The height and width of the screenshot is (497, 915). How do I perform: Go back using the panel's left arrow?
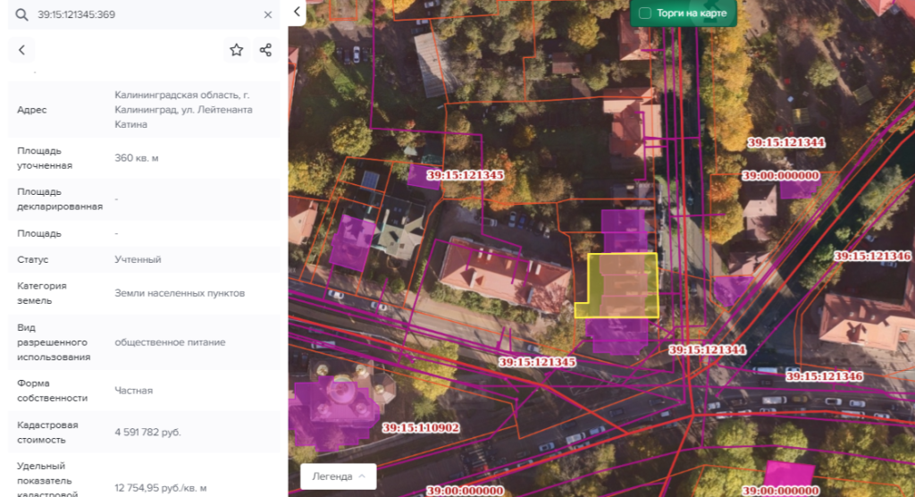point(21,50)
